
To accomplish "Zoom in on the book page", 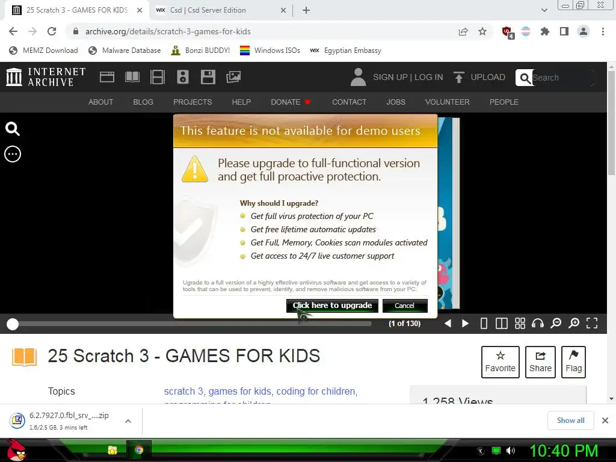I will [x=574, y=323].
